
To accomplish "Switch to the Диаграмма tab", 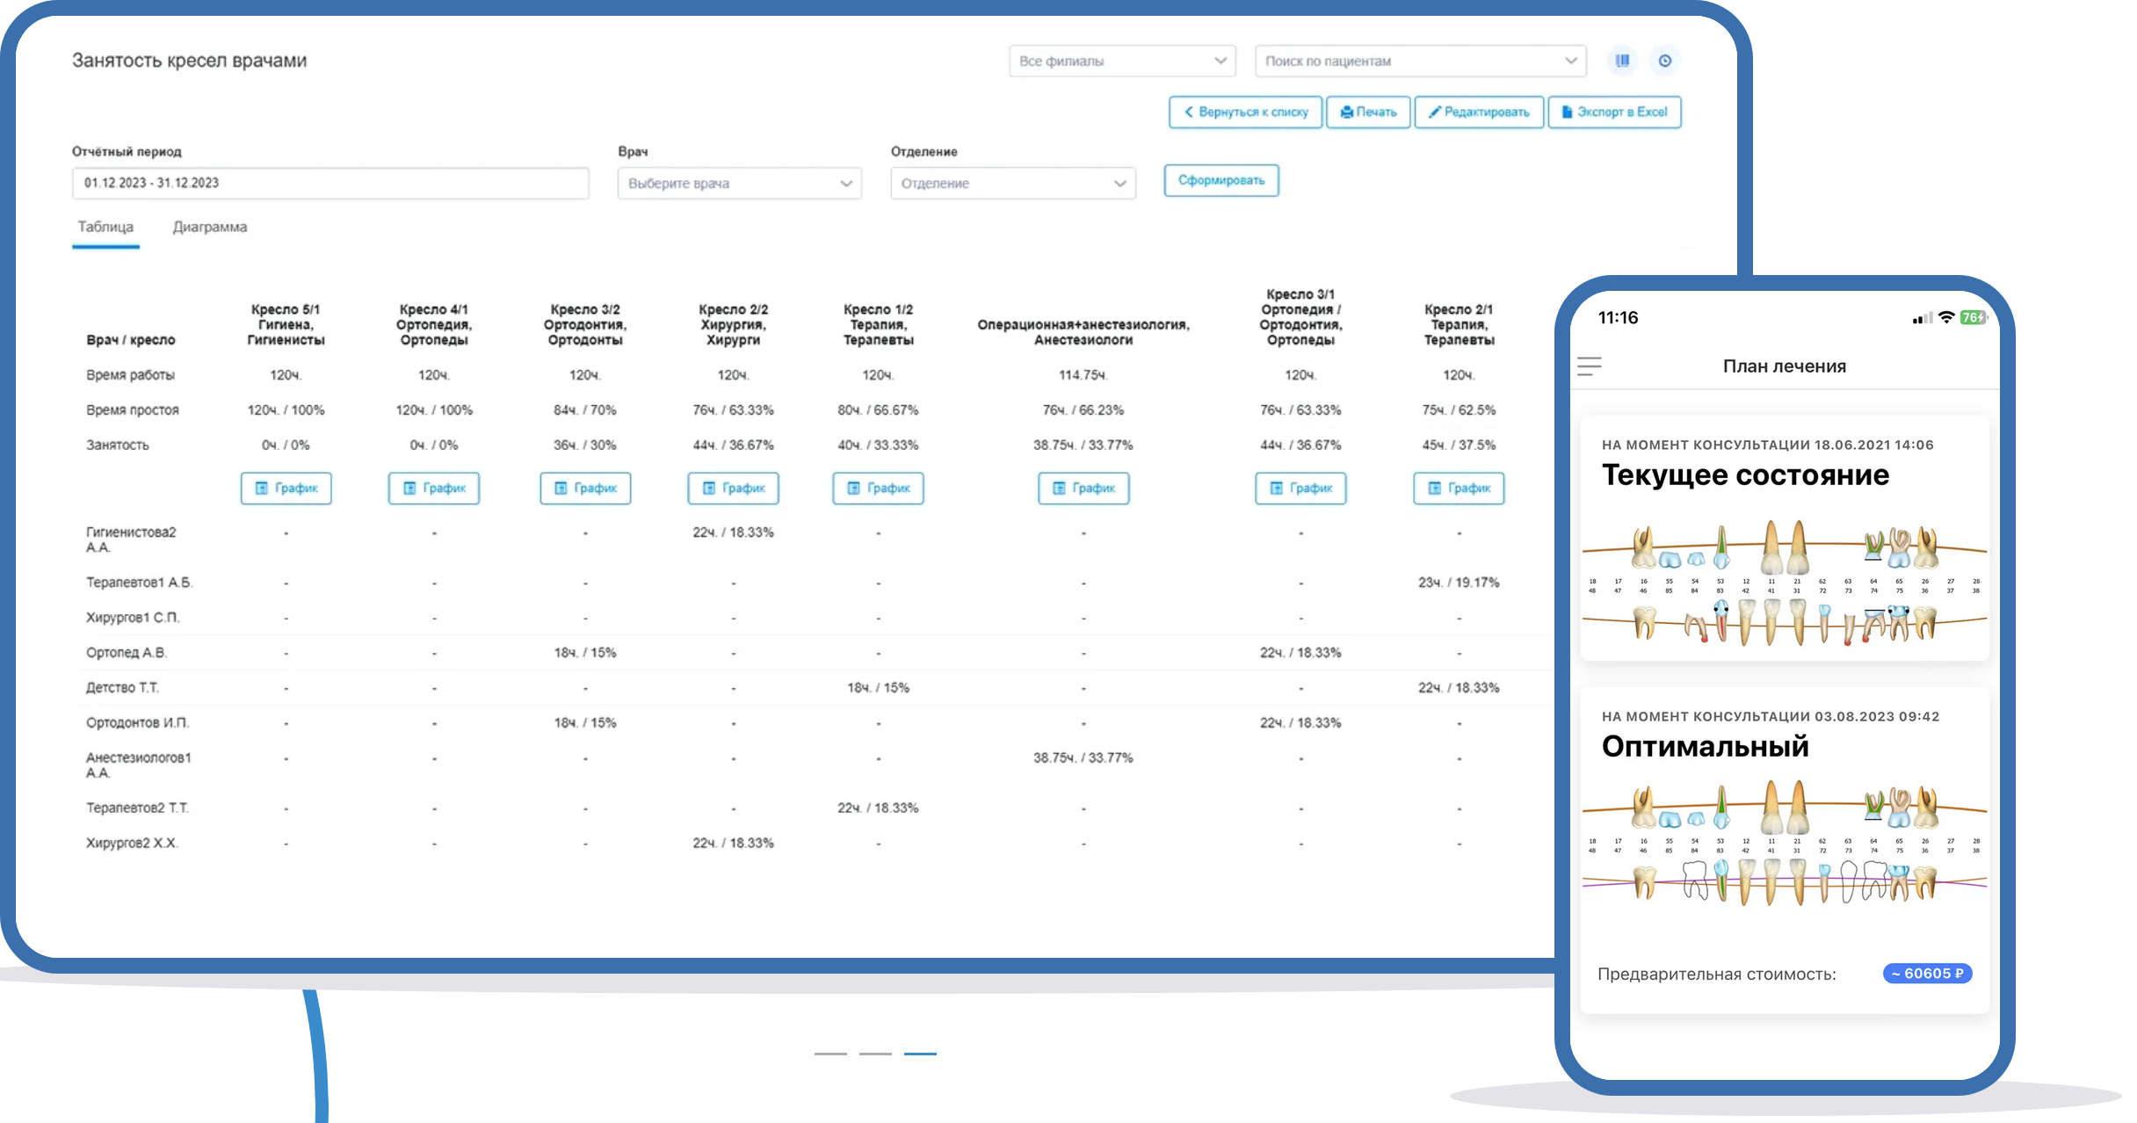I will click(x=210, y=227).
